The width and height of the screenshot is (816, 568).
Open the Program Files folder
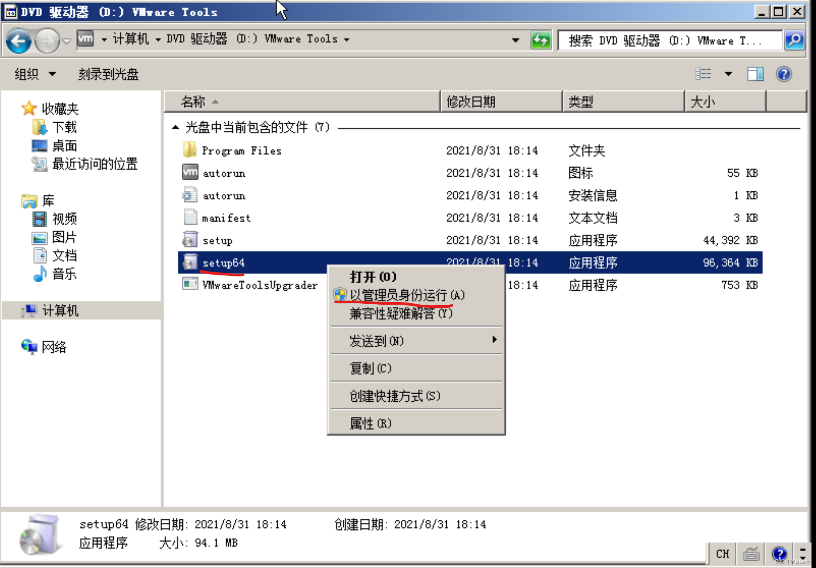tap(242, 151)
